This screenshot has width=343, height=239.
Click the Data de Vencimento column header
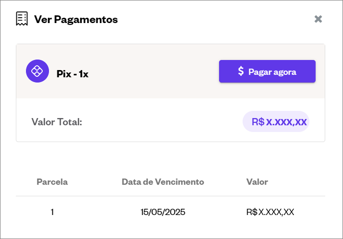tap(163, 182)
